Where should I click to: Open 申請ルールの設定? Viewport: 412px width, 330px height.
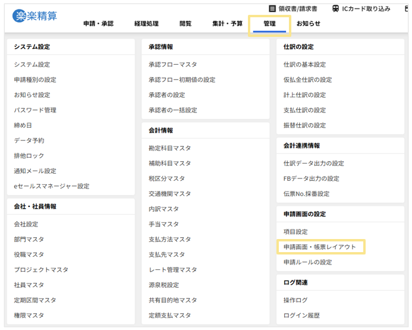308,262
